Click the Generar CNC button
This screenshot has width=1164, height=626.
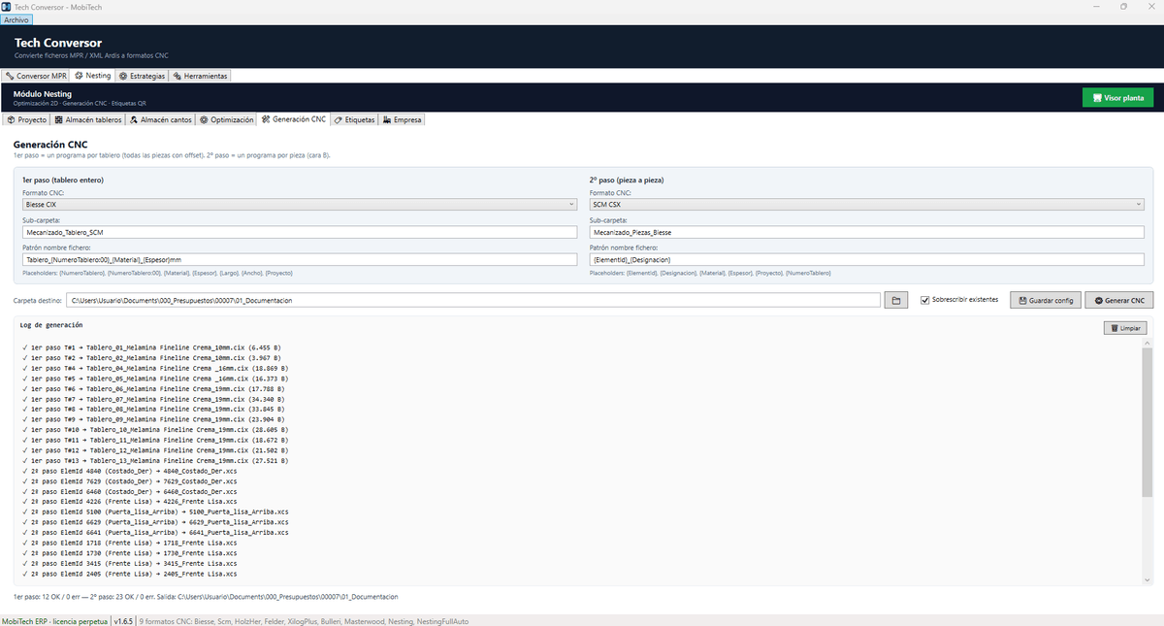tap(1119, 301)
